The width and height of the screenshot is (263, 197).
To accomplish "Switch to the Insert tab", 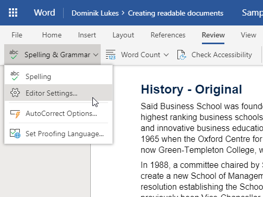I will 87,35.
